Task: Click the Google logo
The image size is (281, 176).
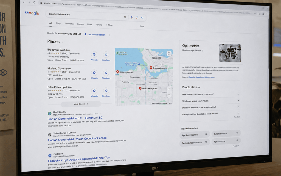Action: [x=32, y=13]
